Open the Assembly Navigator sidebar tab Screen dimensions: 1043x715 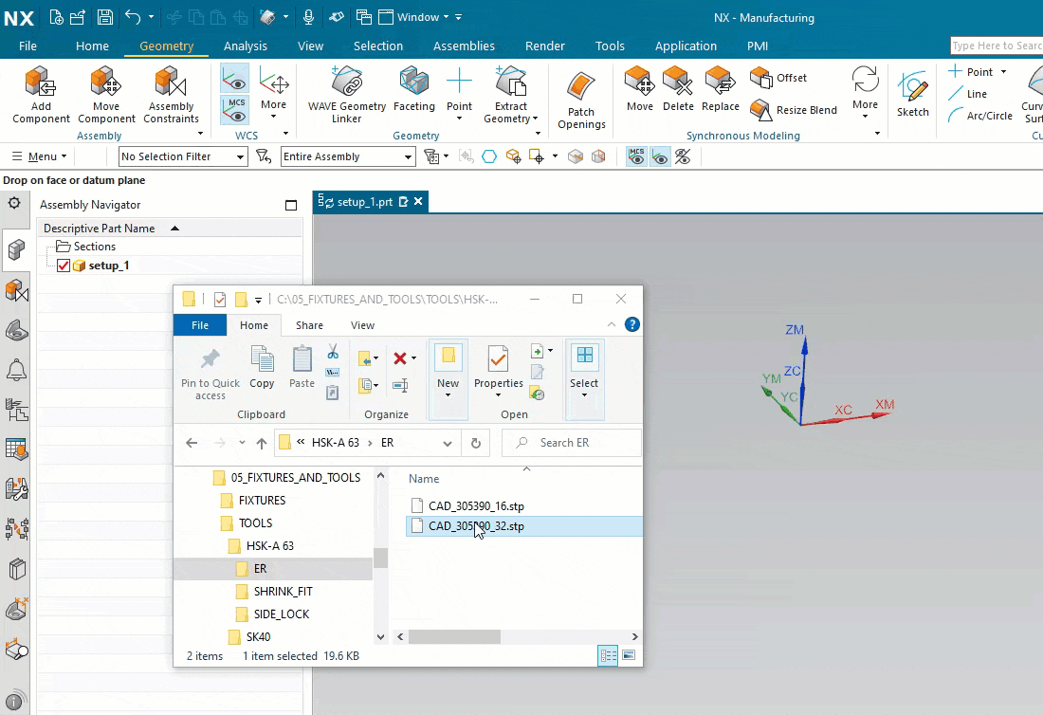click(16, 249)
